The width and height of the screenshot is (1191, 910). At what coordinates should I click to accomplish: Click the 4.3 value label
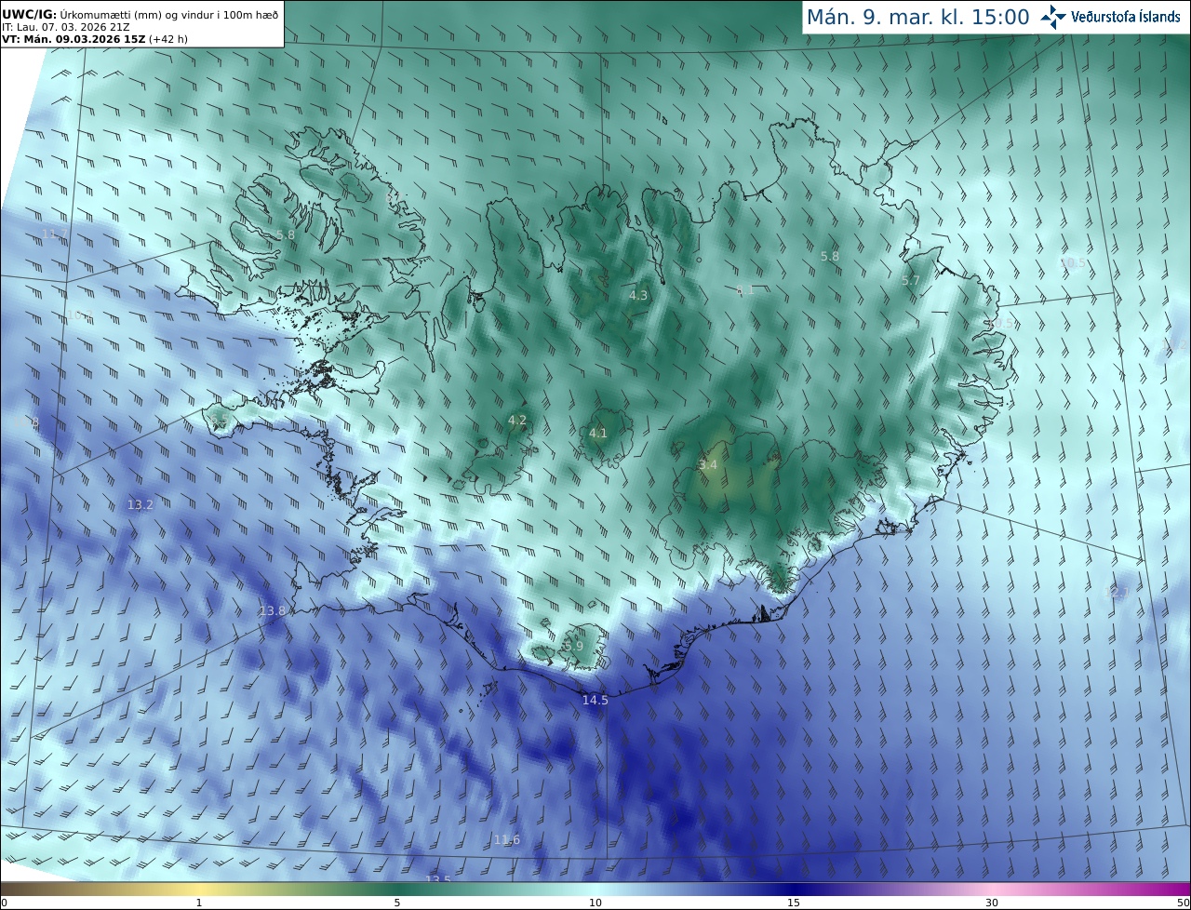pos(638,295)
